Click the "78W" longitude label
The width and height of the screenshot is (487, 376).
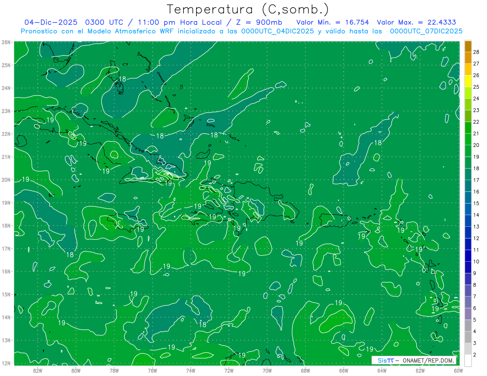(114, 370)
